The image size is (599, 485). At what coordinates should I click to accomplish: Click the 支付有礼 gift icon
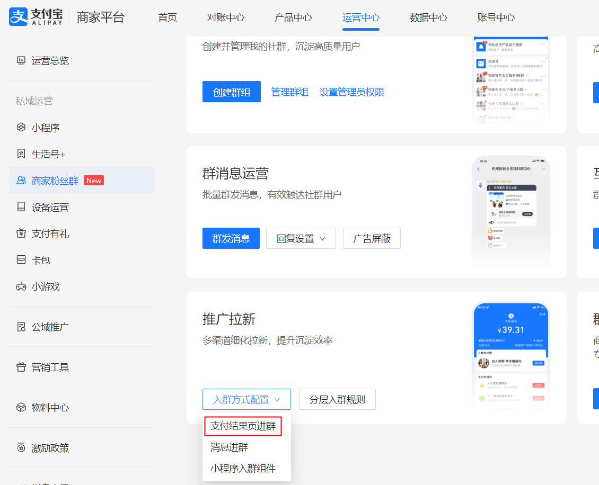point(21,233)
